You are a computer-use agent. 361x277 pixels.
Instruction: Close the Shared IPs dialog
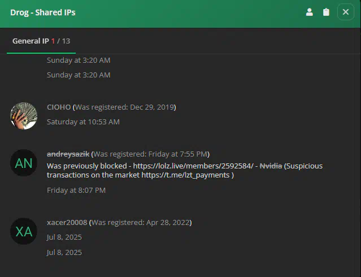345,12
